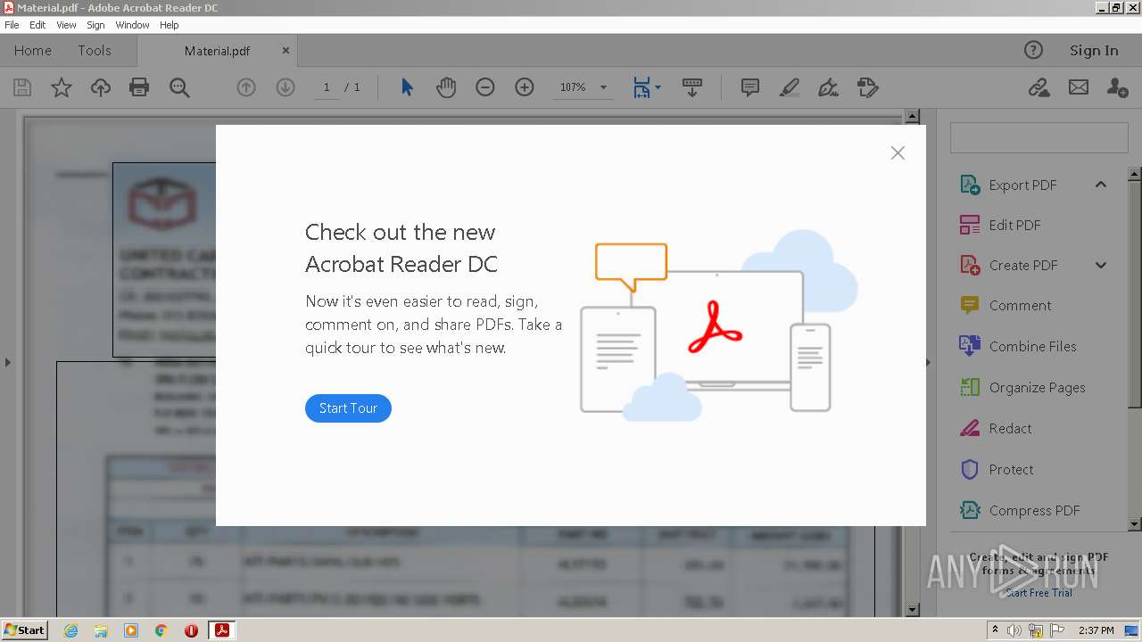Viewport: 1142px width, 642px height.
Task: Click the Save file icon
Action: coord(22,87)
